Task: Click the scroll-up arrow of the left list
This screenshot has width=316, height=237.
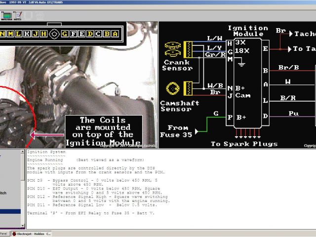Action: pos(23,152)
